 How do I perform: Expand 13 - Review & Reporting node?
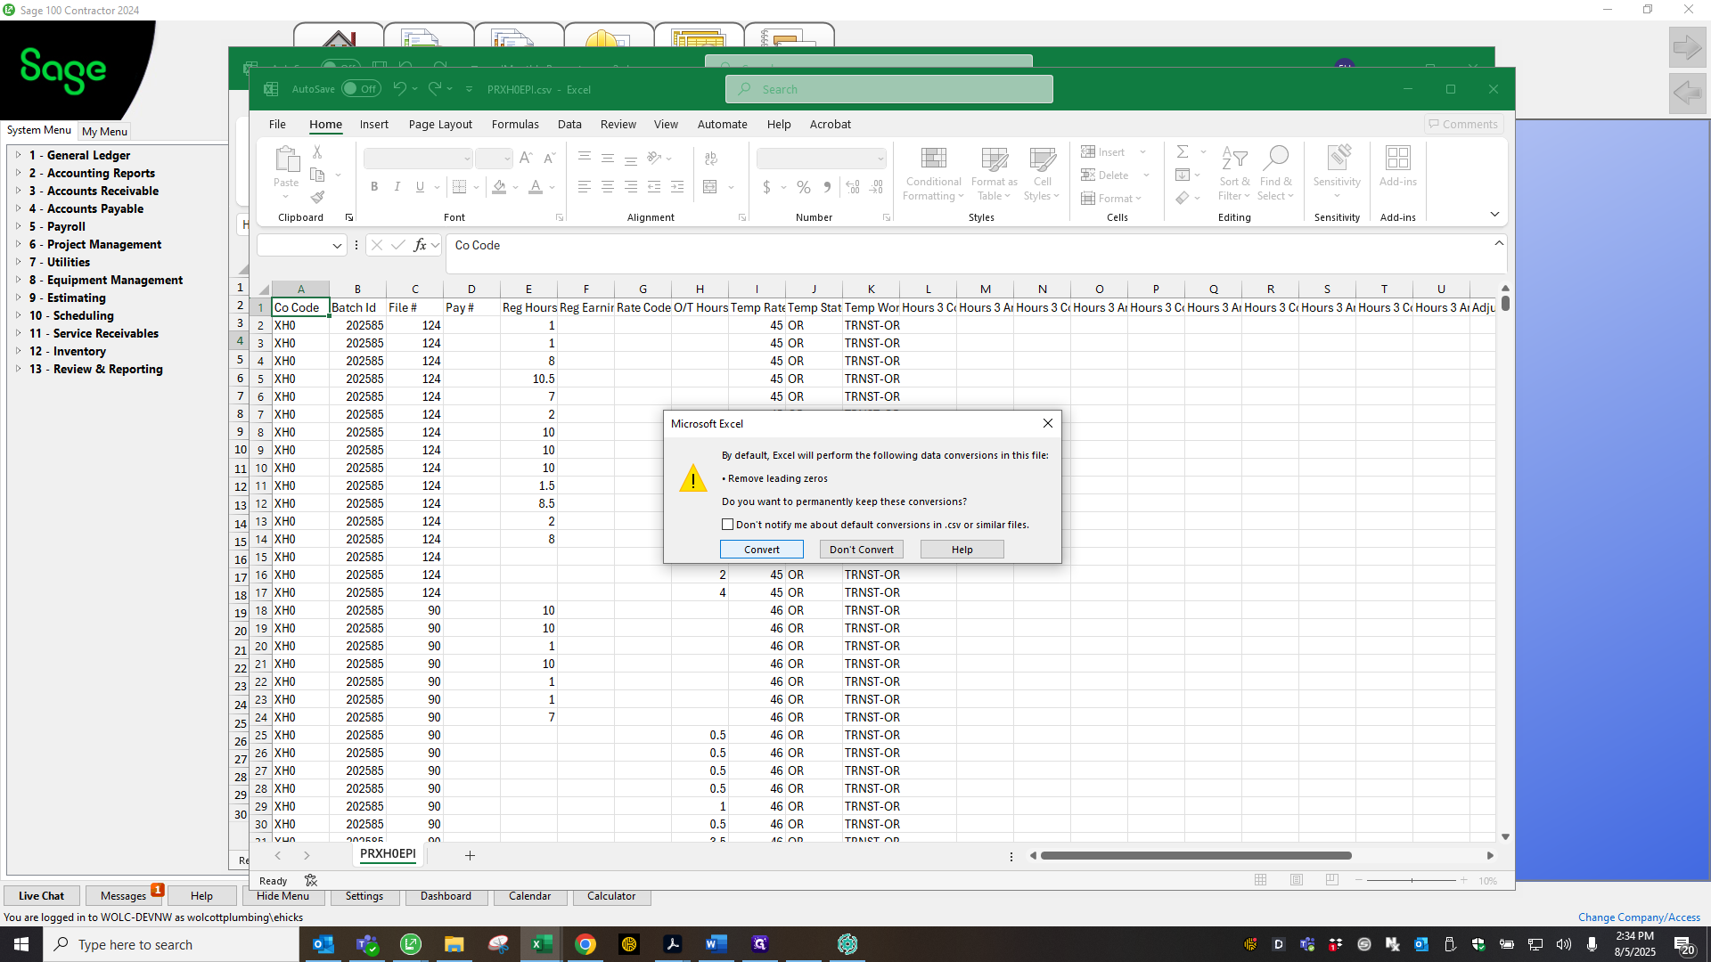(18, 369)
